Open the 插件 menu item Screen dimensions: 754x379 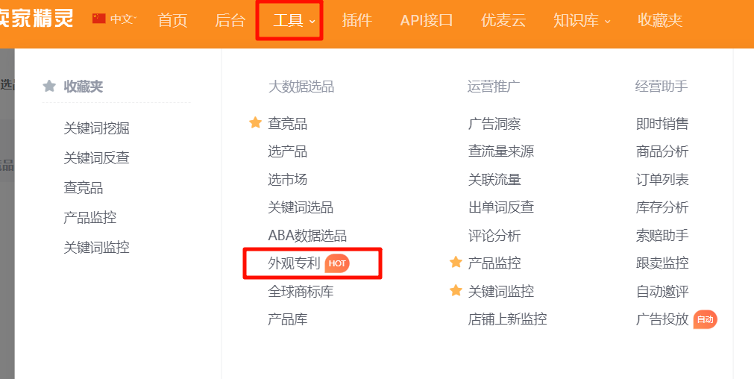[x=356, y=20]
